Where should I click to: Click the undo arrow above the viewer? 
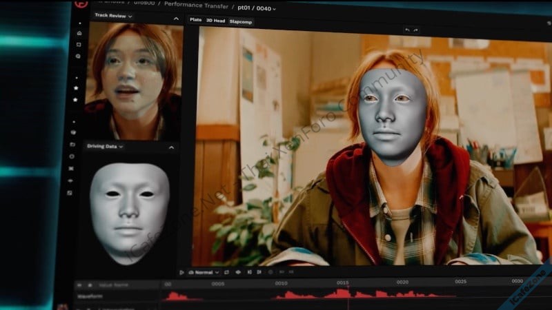407,30
